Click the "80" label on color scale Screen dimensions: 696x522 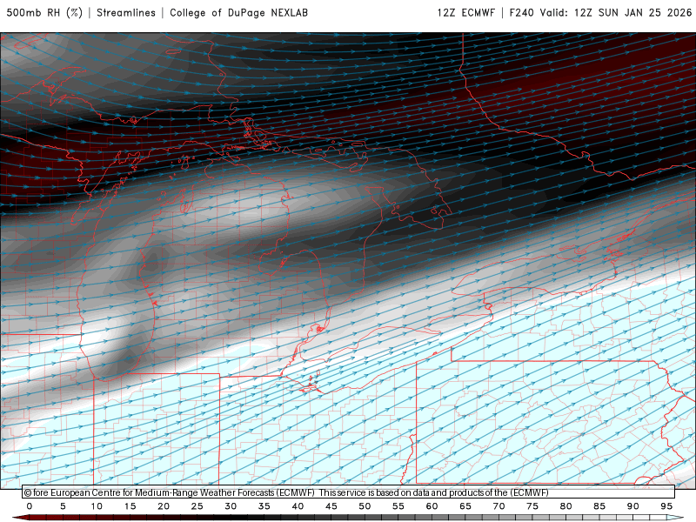tap(565, 506)
